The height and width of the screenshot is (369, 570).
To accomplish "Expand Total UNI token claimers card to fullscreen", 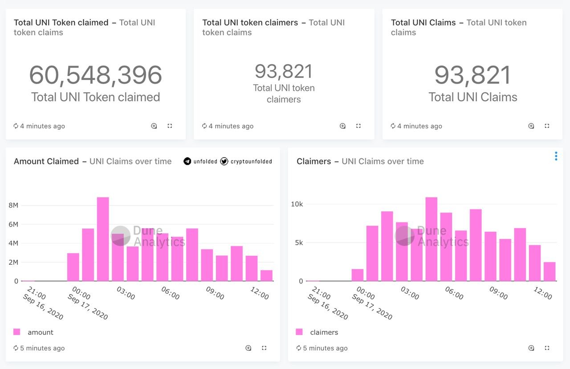I will click(358, 126).
